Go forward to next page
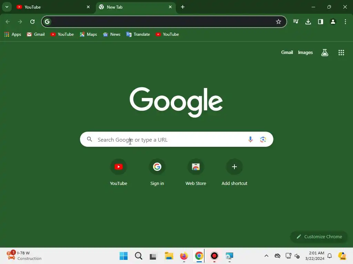The width and height of the screenshot is (353, 264). 20,22
